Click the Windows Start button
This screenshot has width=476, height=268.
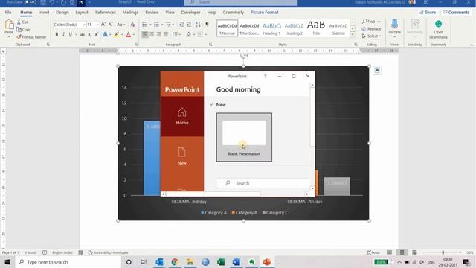[x=7, y=262]
